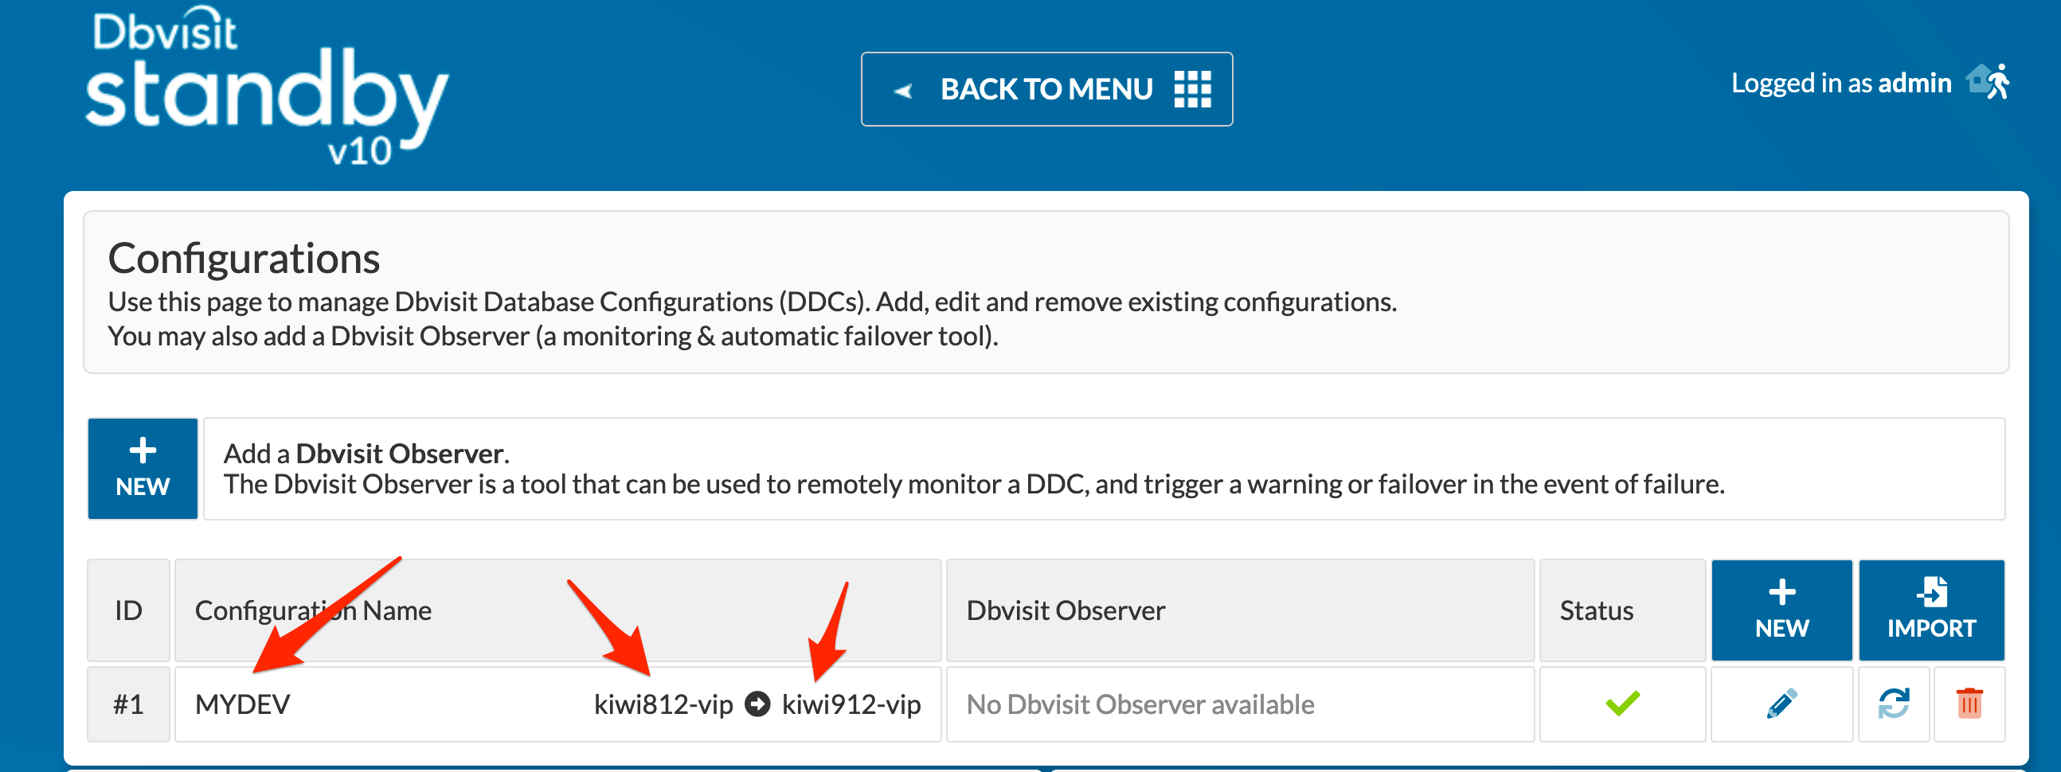Select the MYDEV configuration name

tap(242, 704)
